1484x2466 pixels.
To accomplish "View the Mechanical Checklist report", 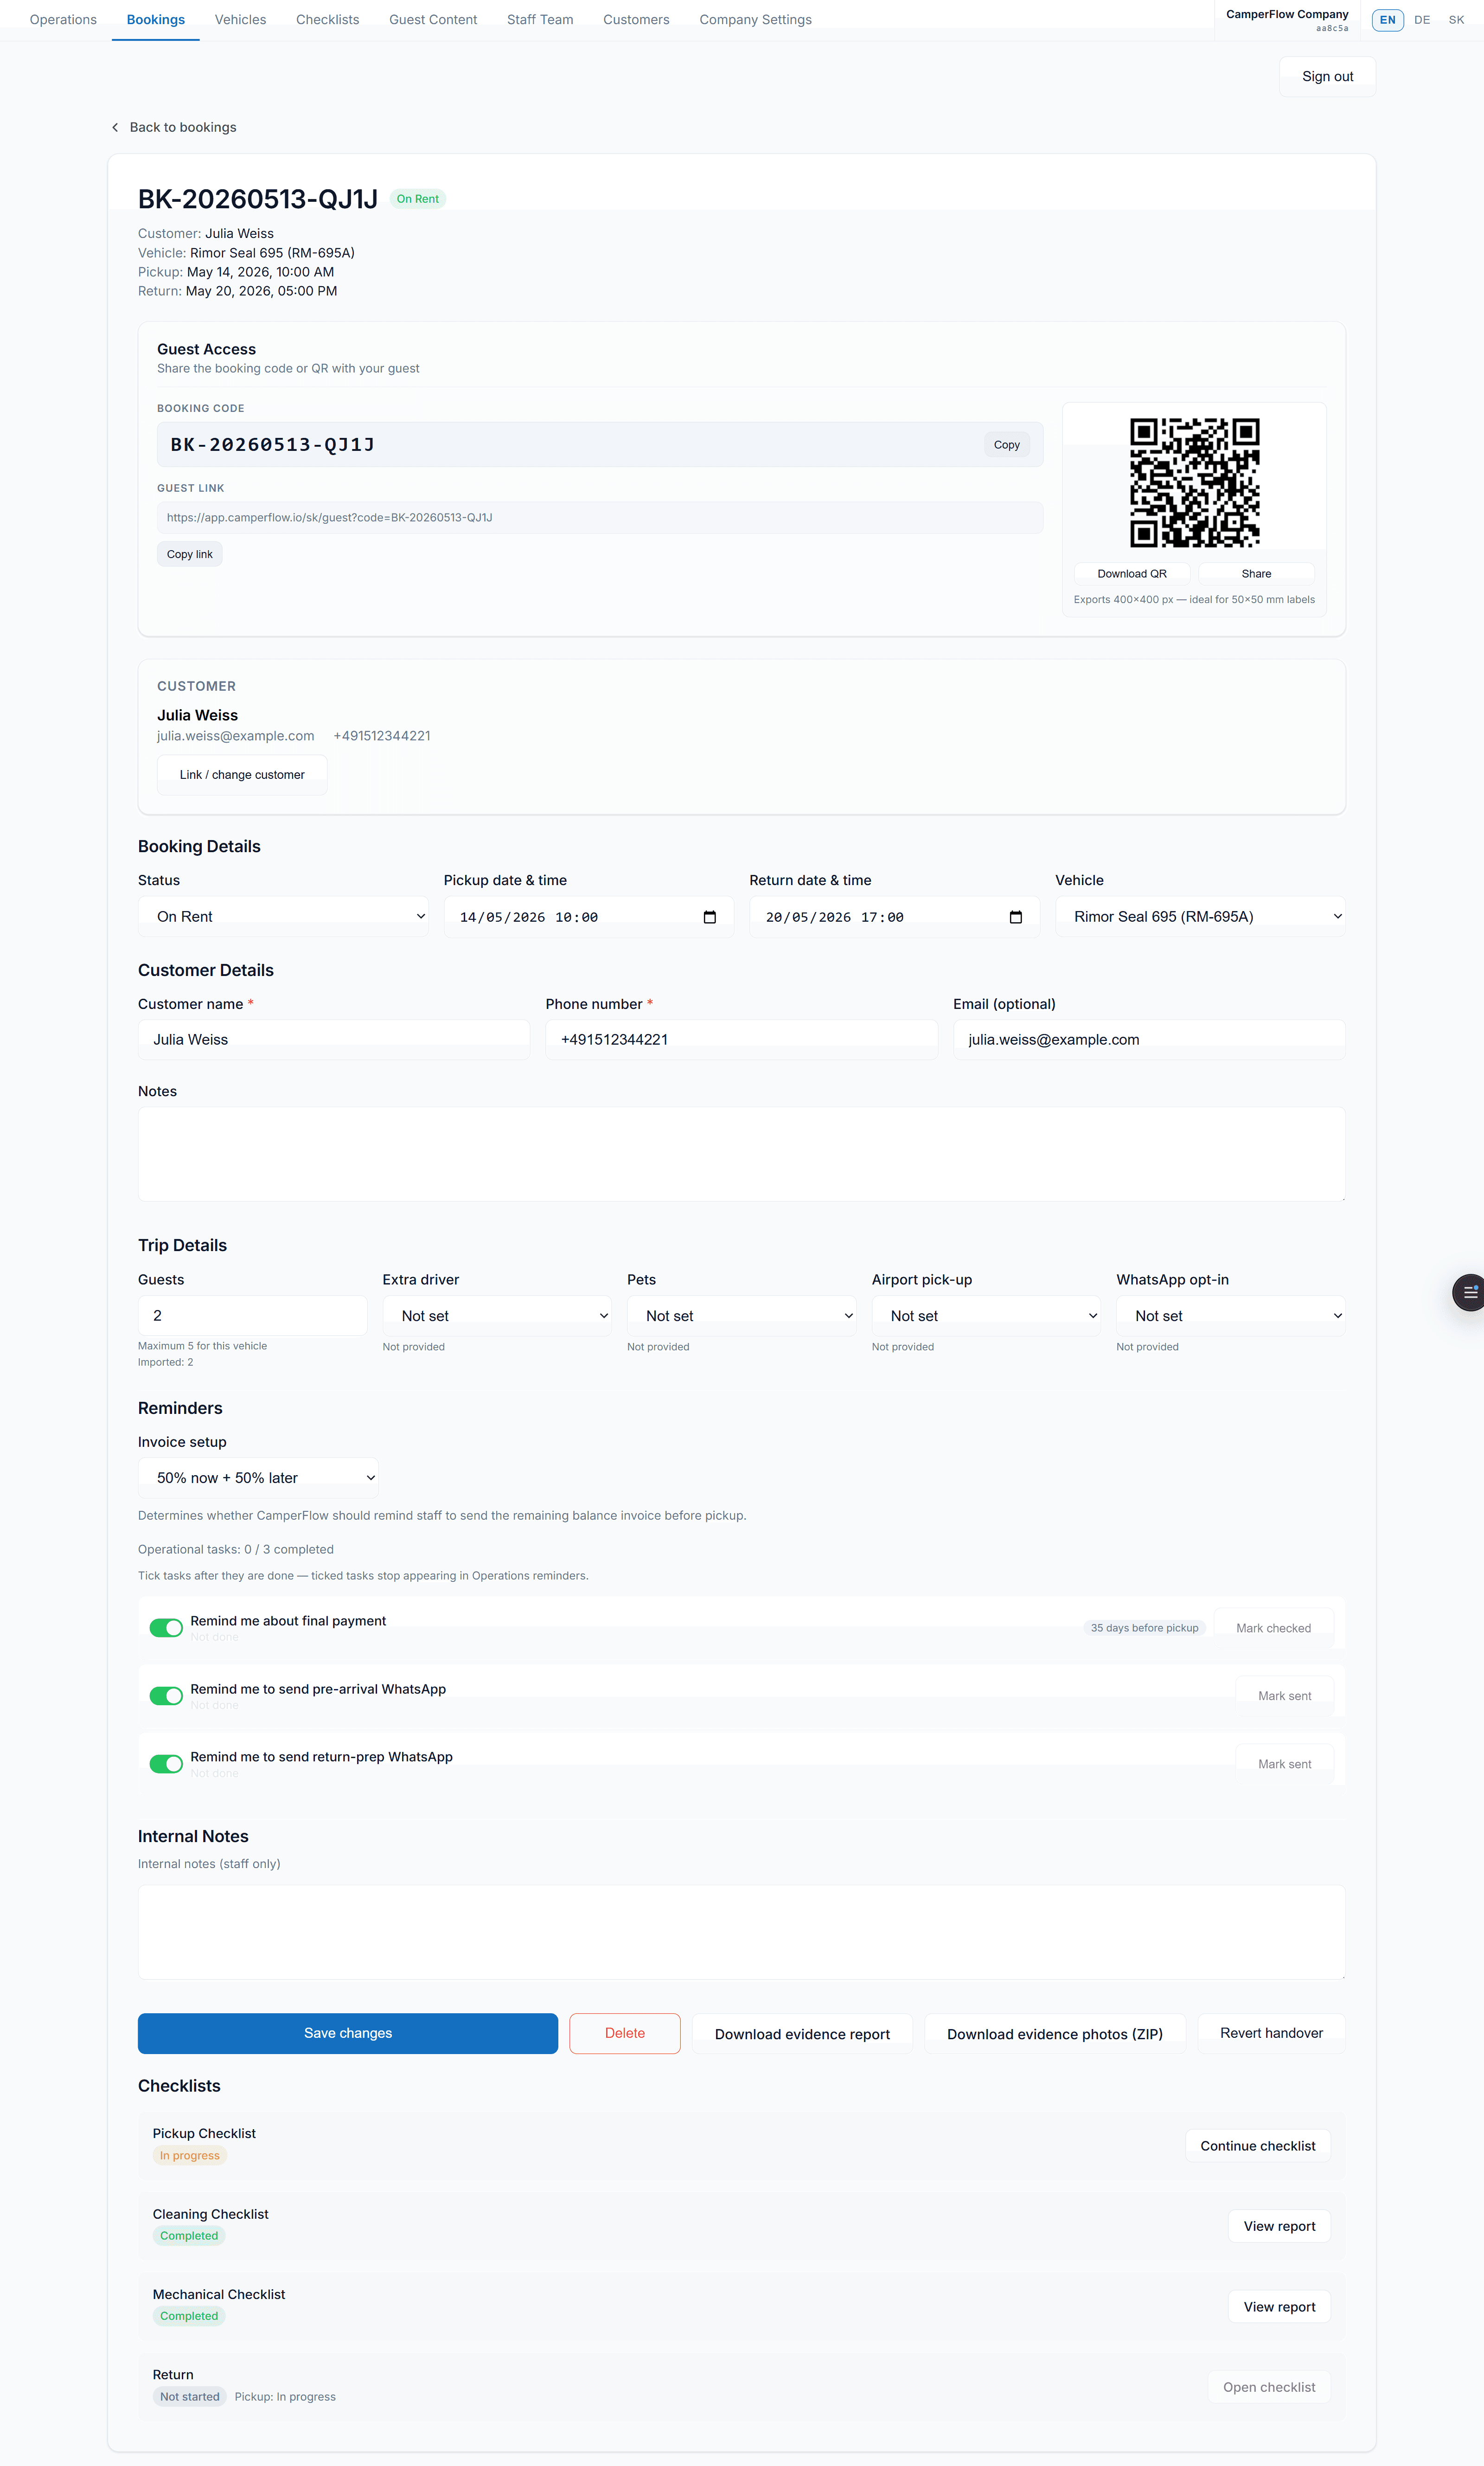I will tap(1279, 2307).
